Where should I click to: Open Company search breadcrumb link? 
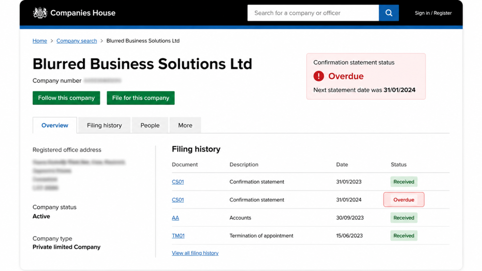77,40
